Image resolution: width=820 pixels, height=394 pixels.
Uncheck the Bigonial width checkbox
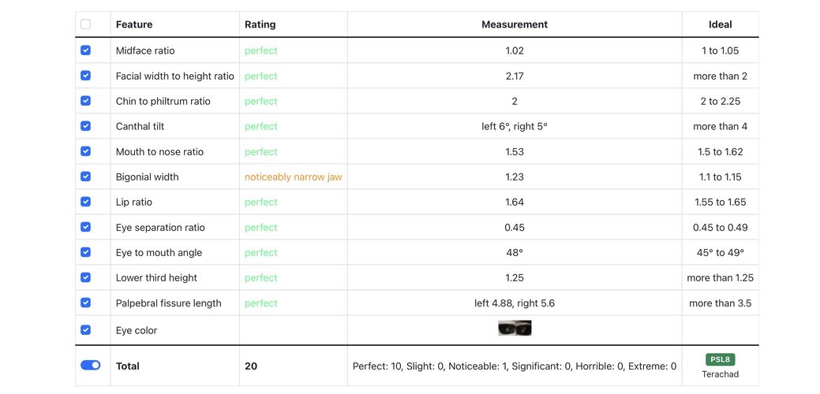click(x=85, y=177)
